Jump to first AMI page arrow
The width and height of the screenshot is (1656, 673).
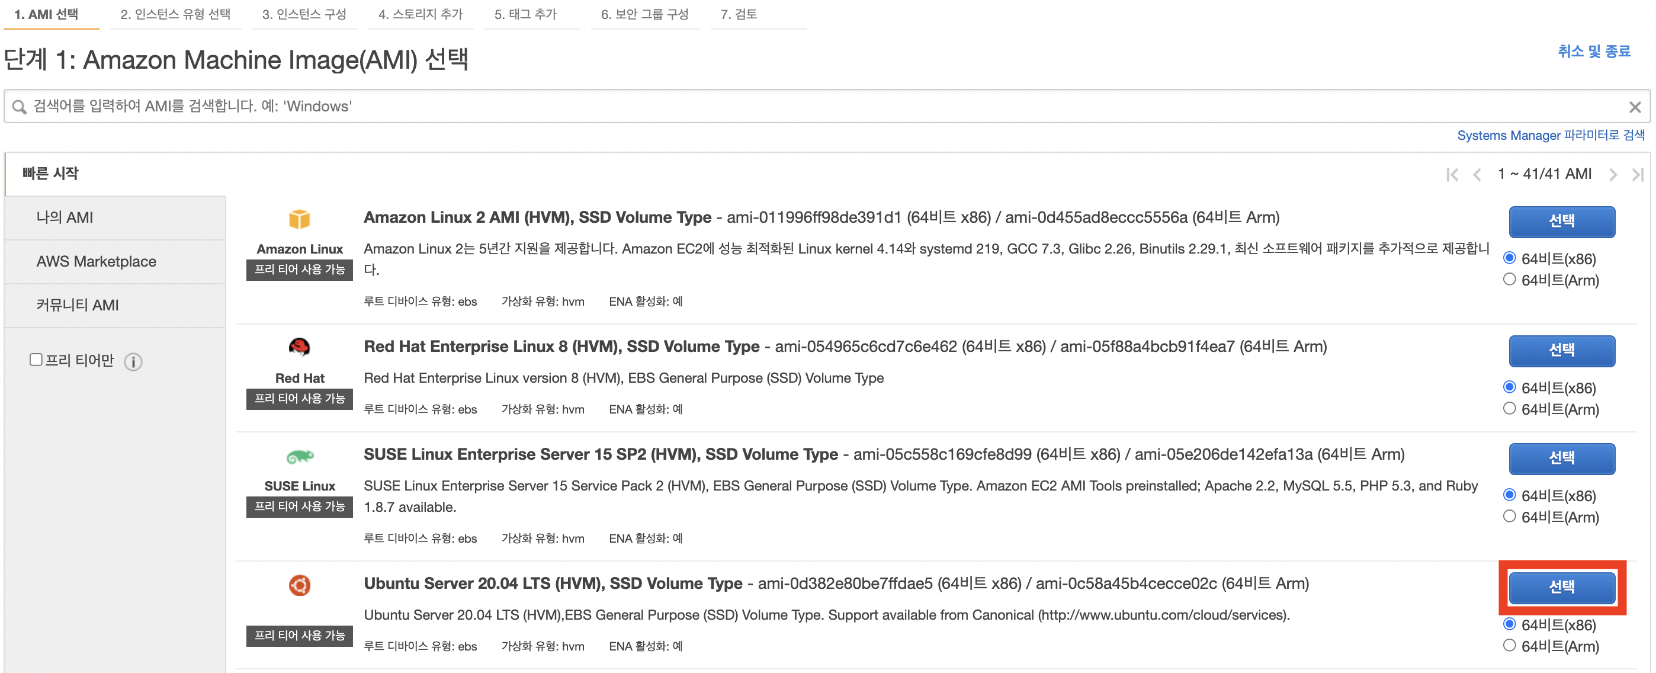(x=1452, y=175)
